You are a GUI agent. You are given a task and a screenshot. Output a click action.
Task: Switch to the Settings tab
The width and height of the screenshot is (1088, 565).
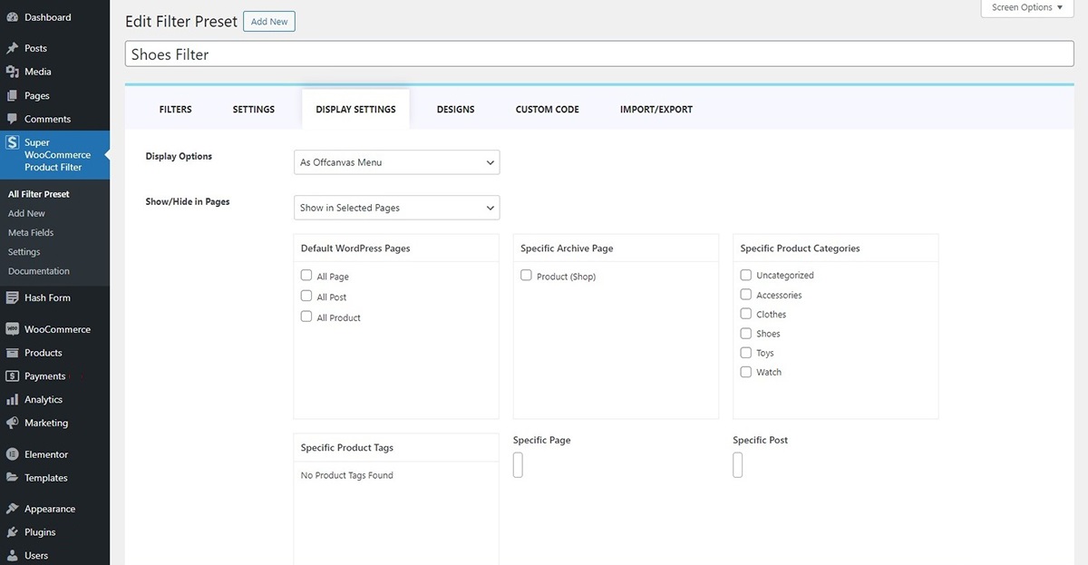coord(254,110)
